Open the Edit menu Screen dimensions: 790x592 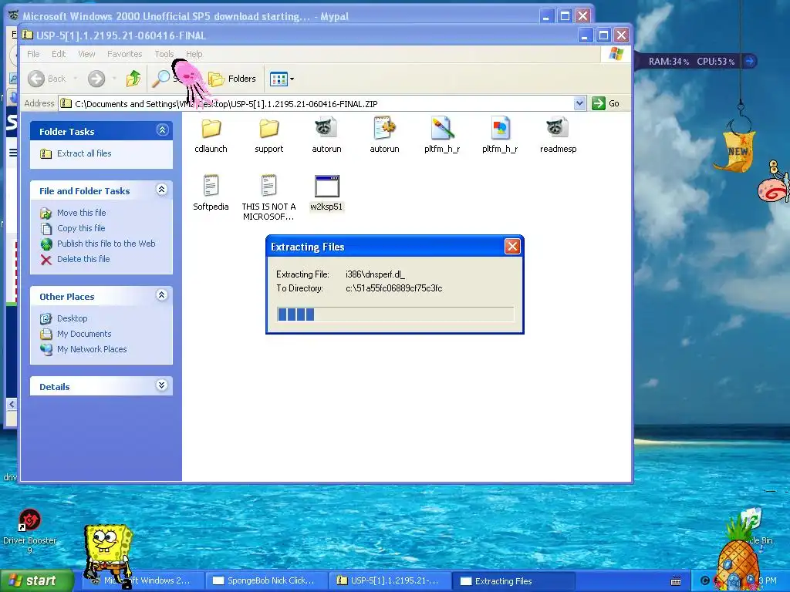[59, 54]
